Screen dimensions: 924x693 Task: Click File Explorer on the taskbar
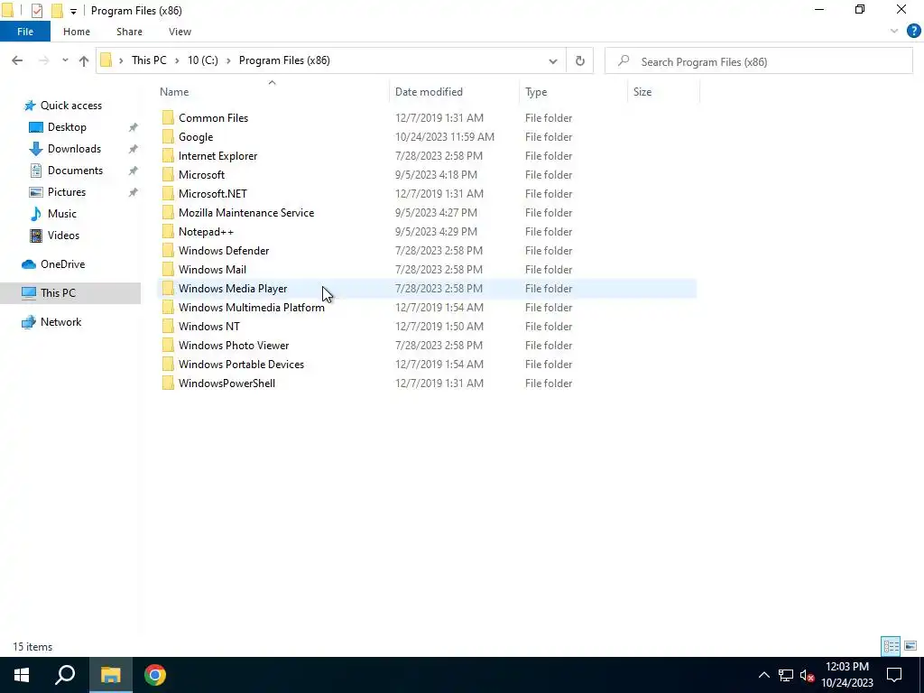tap(110, 675)
